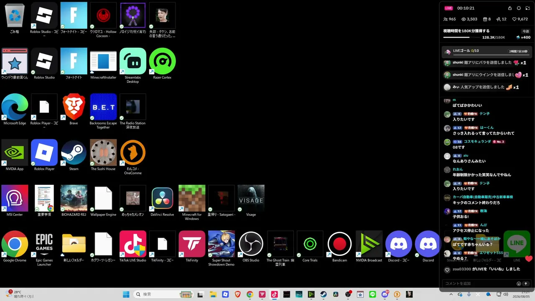Open the weather widget showing 28°C

click(20, 294)
